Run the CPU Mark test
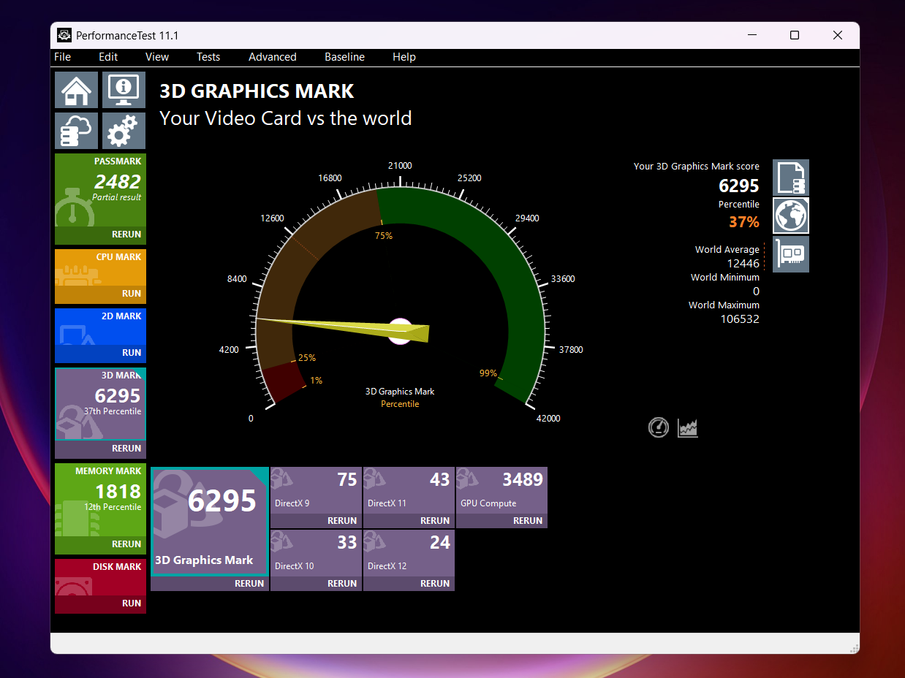The height and width of the screenshot is (678, 905). (132, 293)
